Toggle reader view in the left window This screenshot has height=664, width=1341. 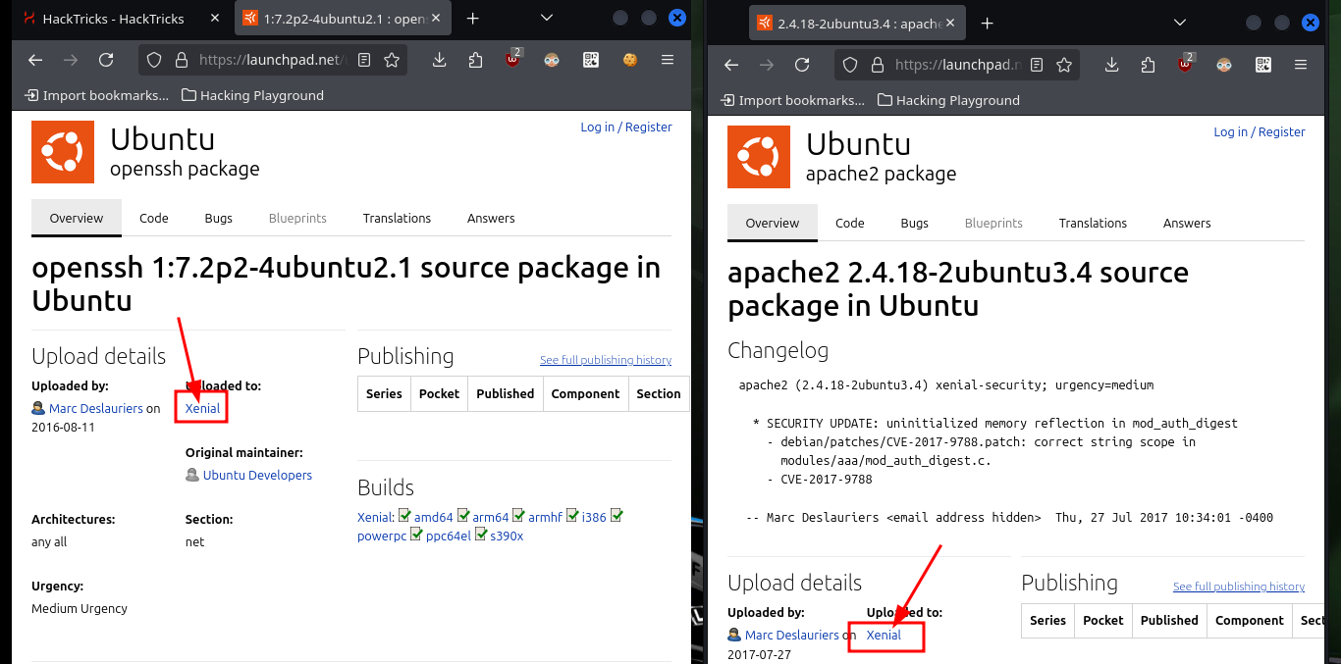coord(364,60)
